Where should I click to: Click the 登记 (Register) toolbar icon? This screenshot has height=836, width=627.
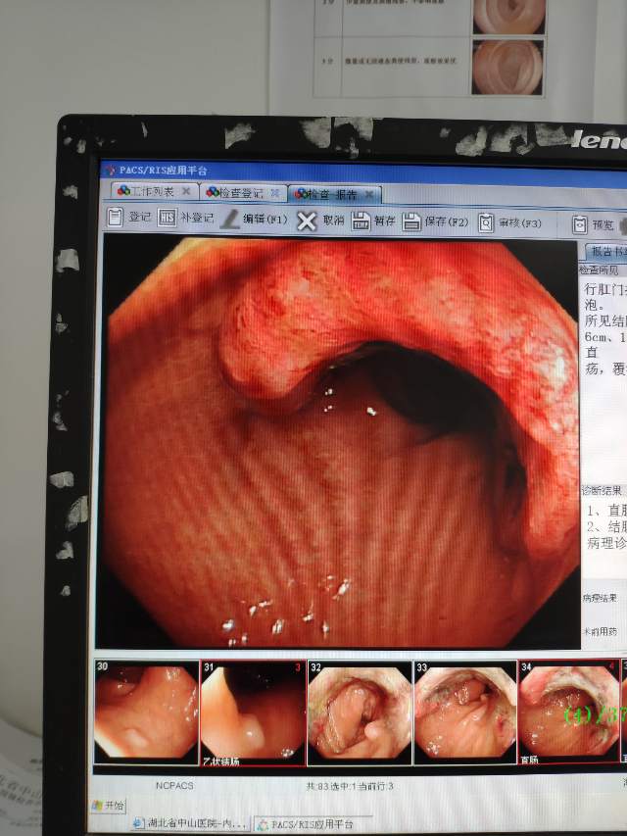click(x=116, y=218)
